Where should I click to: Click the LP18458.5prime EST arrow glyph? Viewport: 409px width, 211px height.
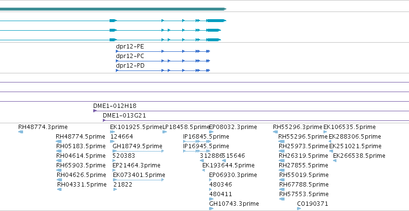[x=164, y=132]
